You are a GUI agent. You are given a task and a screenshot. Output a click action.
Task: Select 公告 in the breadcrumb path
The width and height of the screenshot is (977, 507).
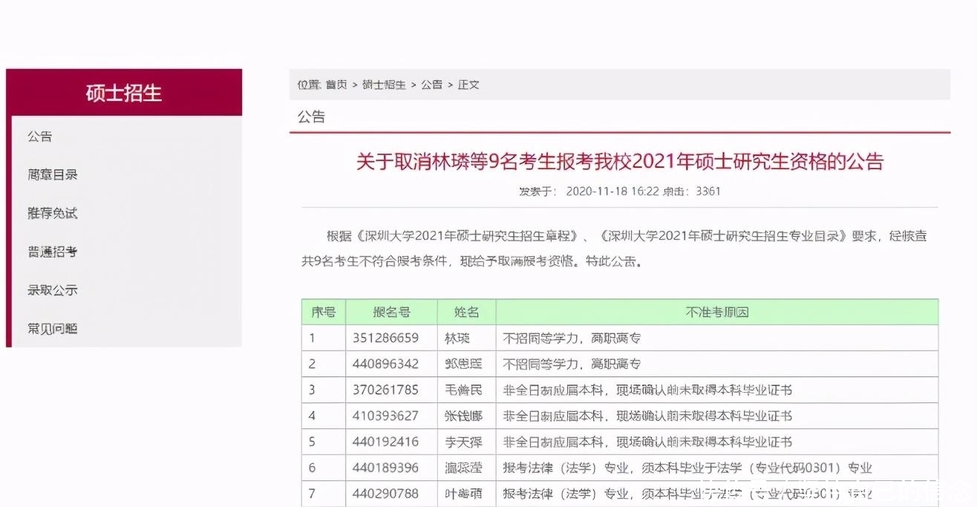(x=432, y=85)
